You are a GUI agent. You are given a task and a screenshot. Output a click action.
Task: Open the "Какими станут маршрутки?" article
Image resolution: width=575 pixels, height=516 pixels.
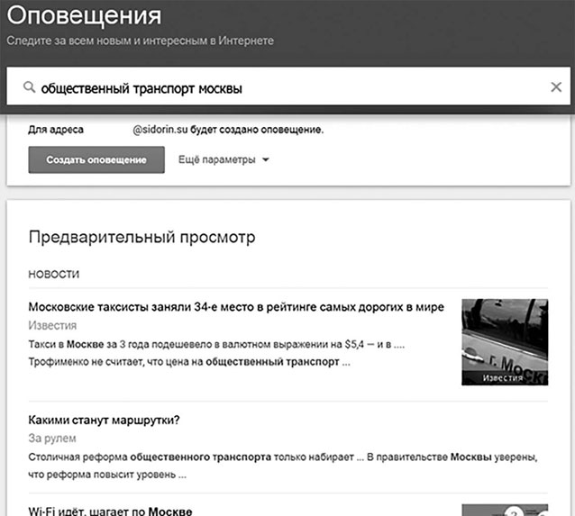[x=105, y=421]
